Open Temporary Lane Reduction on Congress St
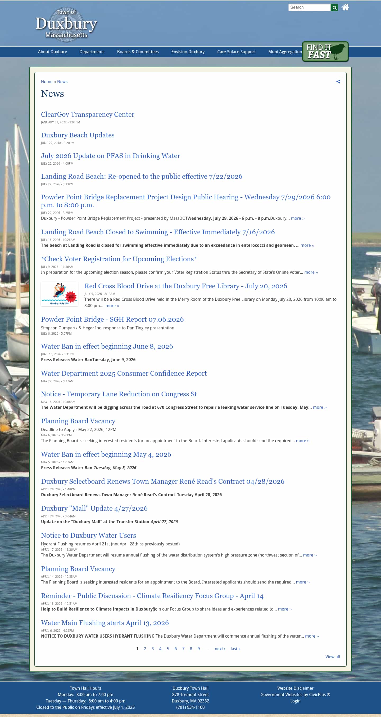 pos(119,394)
